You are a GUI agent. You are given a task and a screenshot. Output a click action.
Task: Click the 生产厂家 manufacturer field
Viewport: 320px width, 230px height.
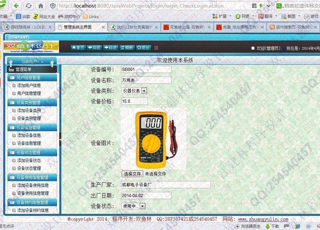click(x=166, y=185)
